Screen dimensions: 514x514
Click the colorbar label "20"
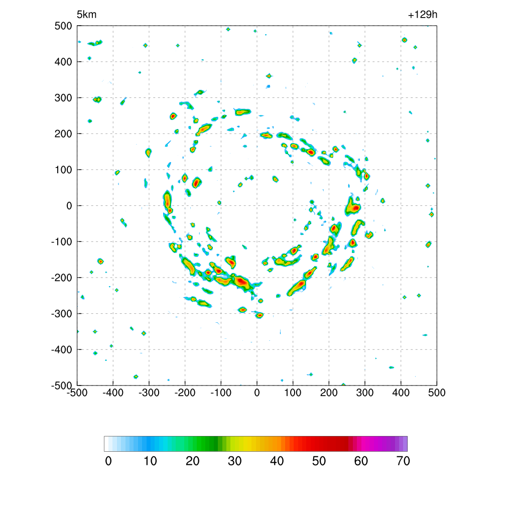(192, 461)
